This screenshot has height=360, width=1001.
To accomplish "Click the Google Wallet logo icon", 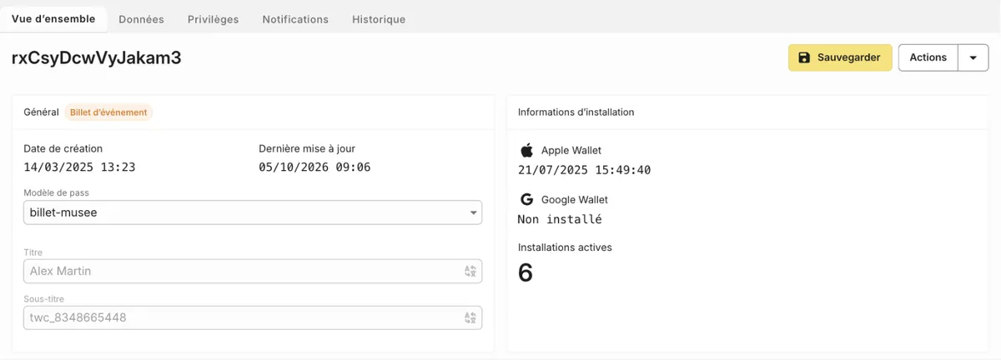I will (x=526, y=199).
